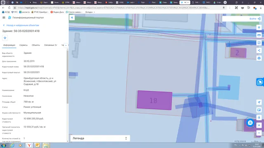Image resolution: width=264 pixels, height=148 pixels.
Task: Open the Вкладки bookmarks dropdown
Action: (x=90, y=12)
